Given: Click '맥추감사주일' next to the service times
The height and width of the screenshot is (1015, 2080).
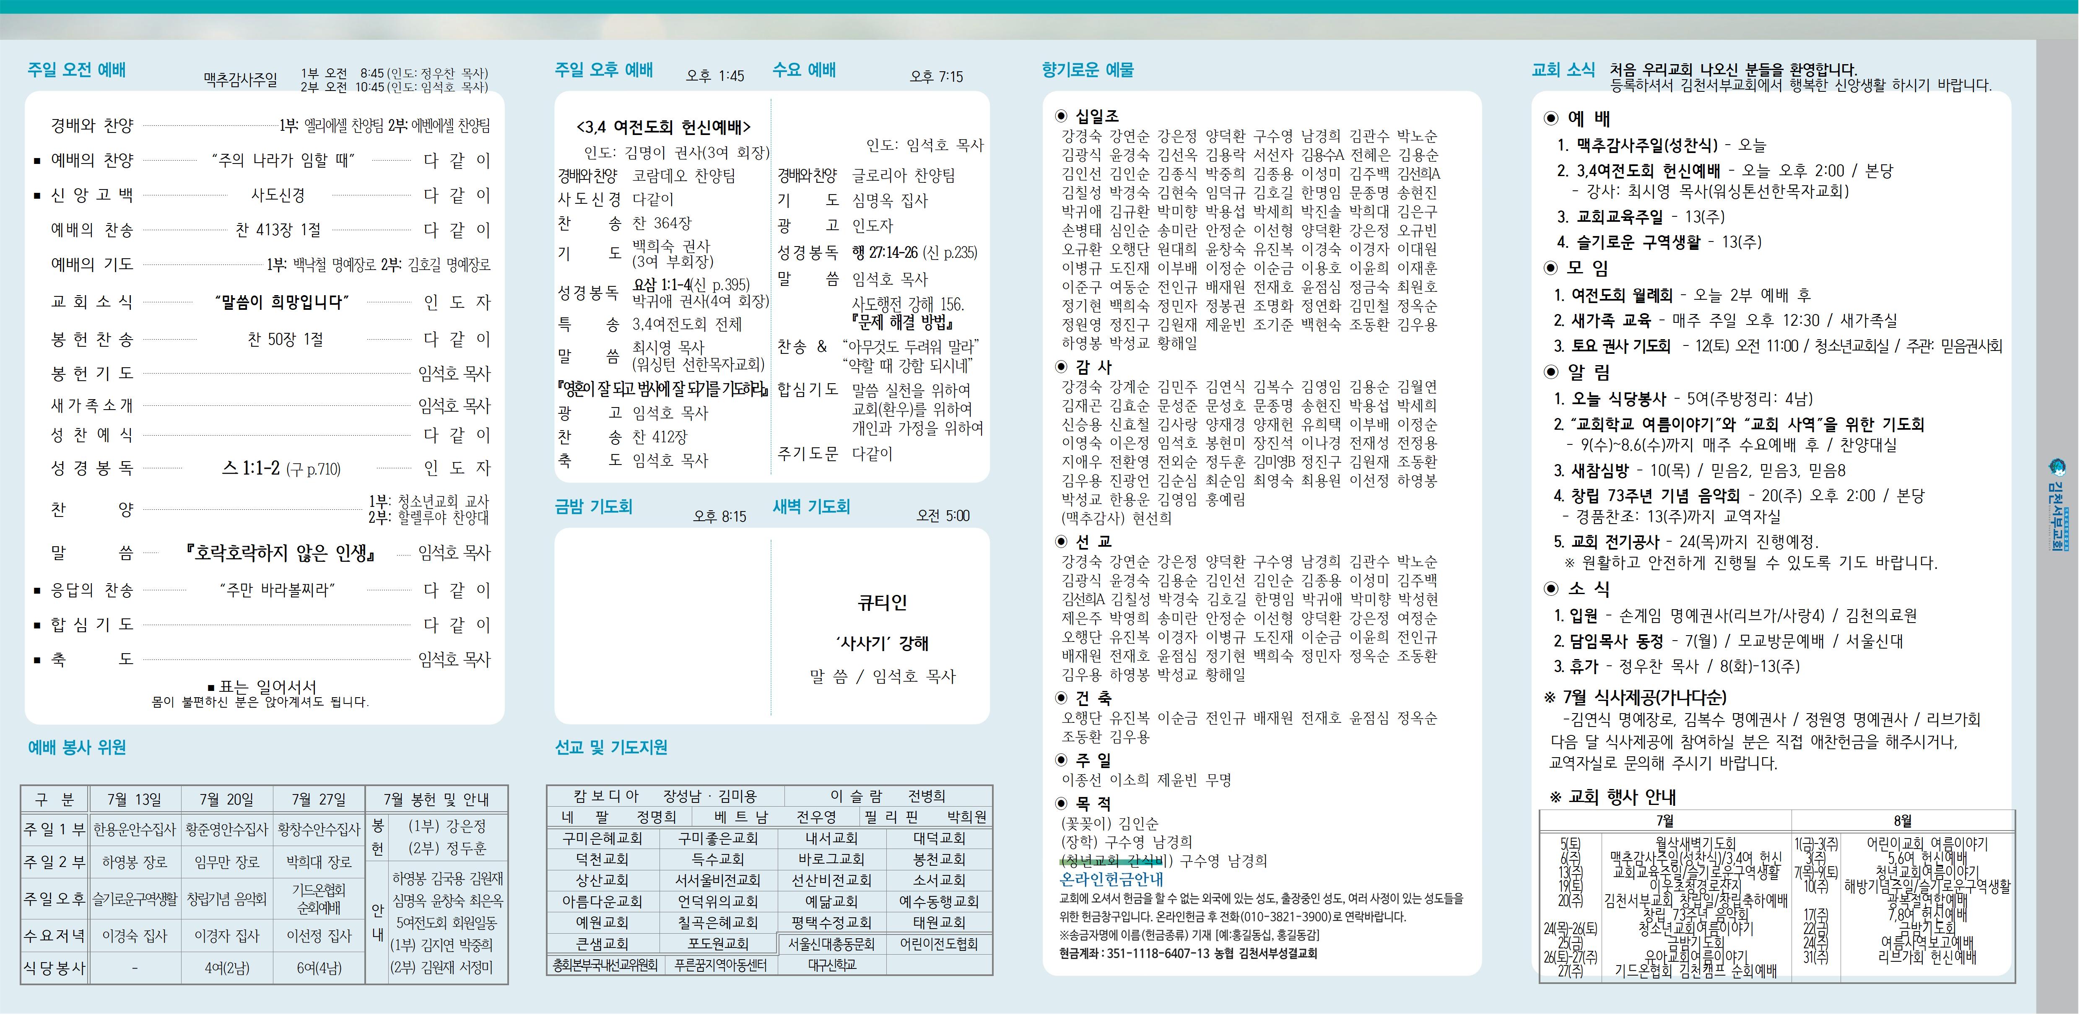Looking at the screenshot, I should 241,79.
